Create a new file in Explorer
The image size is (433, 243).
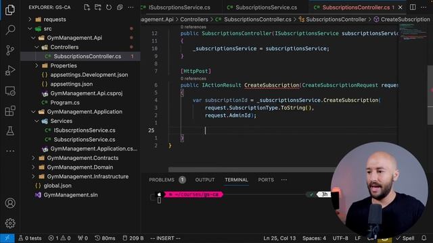[x=87, y=7]
